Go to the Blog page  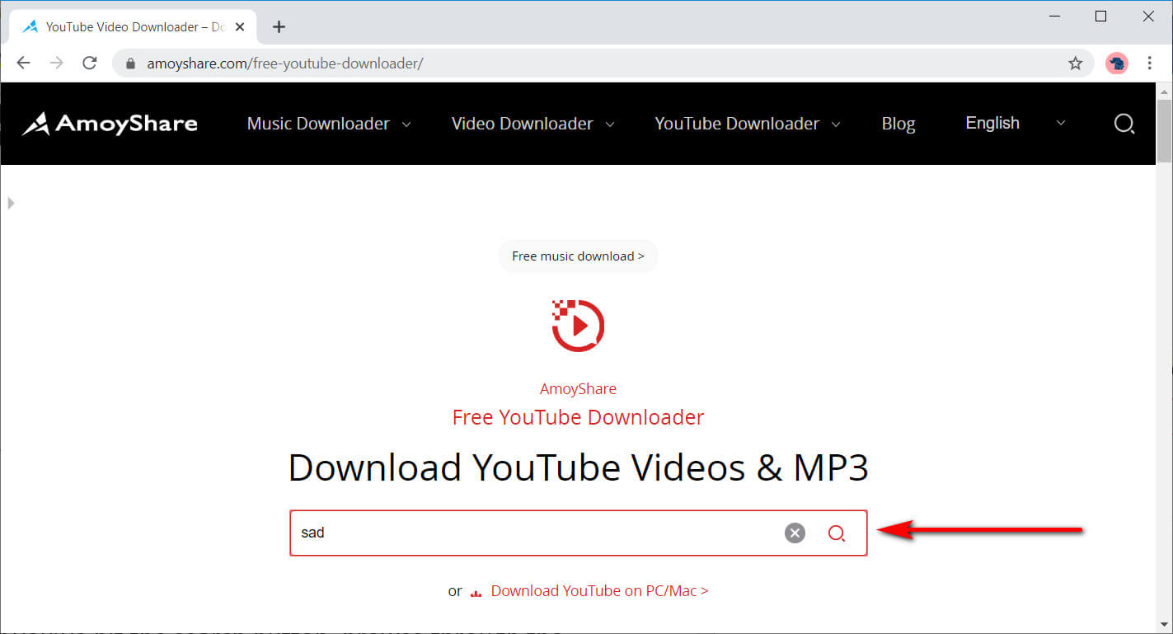(899, 124)
